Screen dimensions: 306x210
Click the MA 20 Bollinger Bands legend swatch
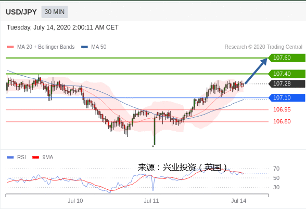tap(10, 47)
